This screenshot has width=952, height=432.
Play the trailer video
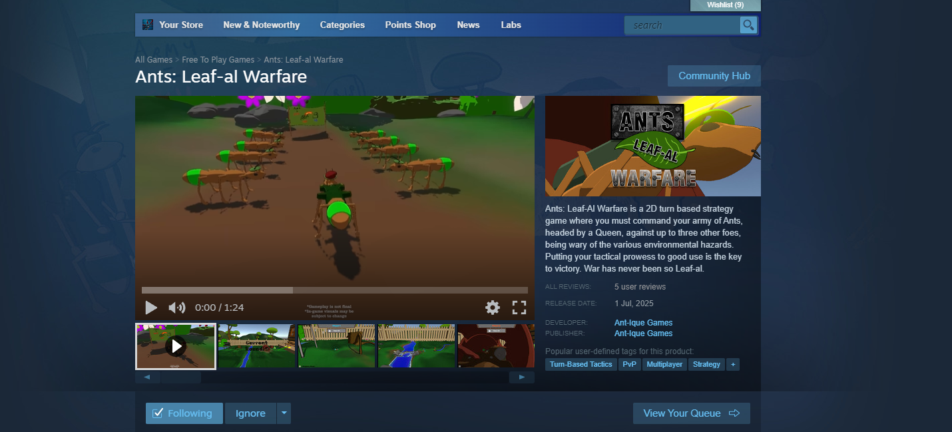tap(151, 308)
